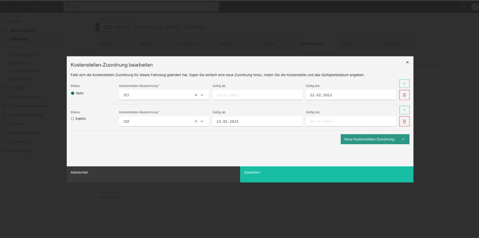479x238 pixels.
Task: Click the Home breadcrumb link
Action: (x=100, y=19)
